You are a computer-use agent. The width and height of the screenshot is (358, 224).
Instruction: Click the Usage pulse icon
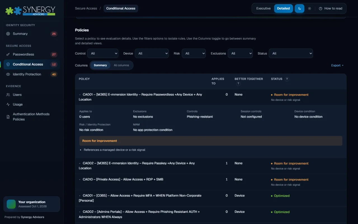point(8,104)
